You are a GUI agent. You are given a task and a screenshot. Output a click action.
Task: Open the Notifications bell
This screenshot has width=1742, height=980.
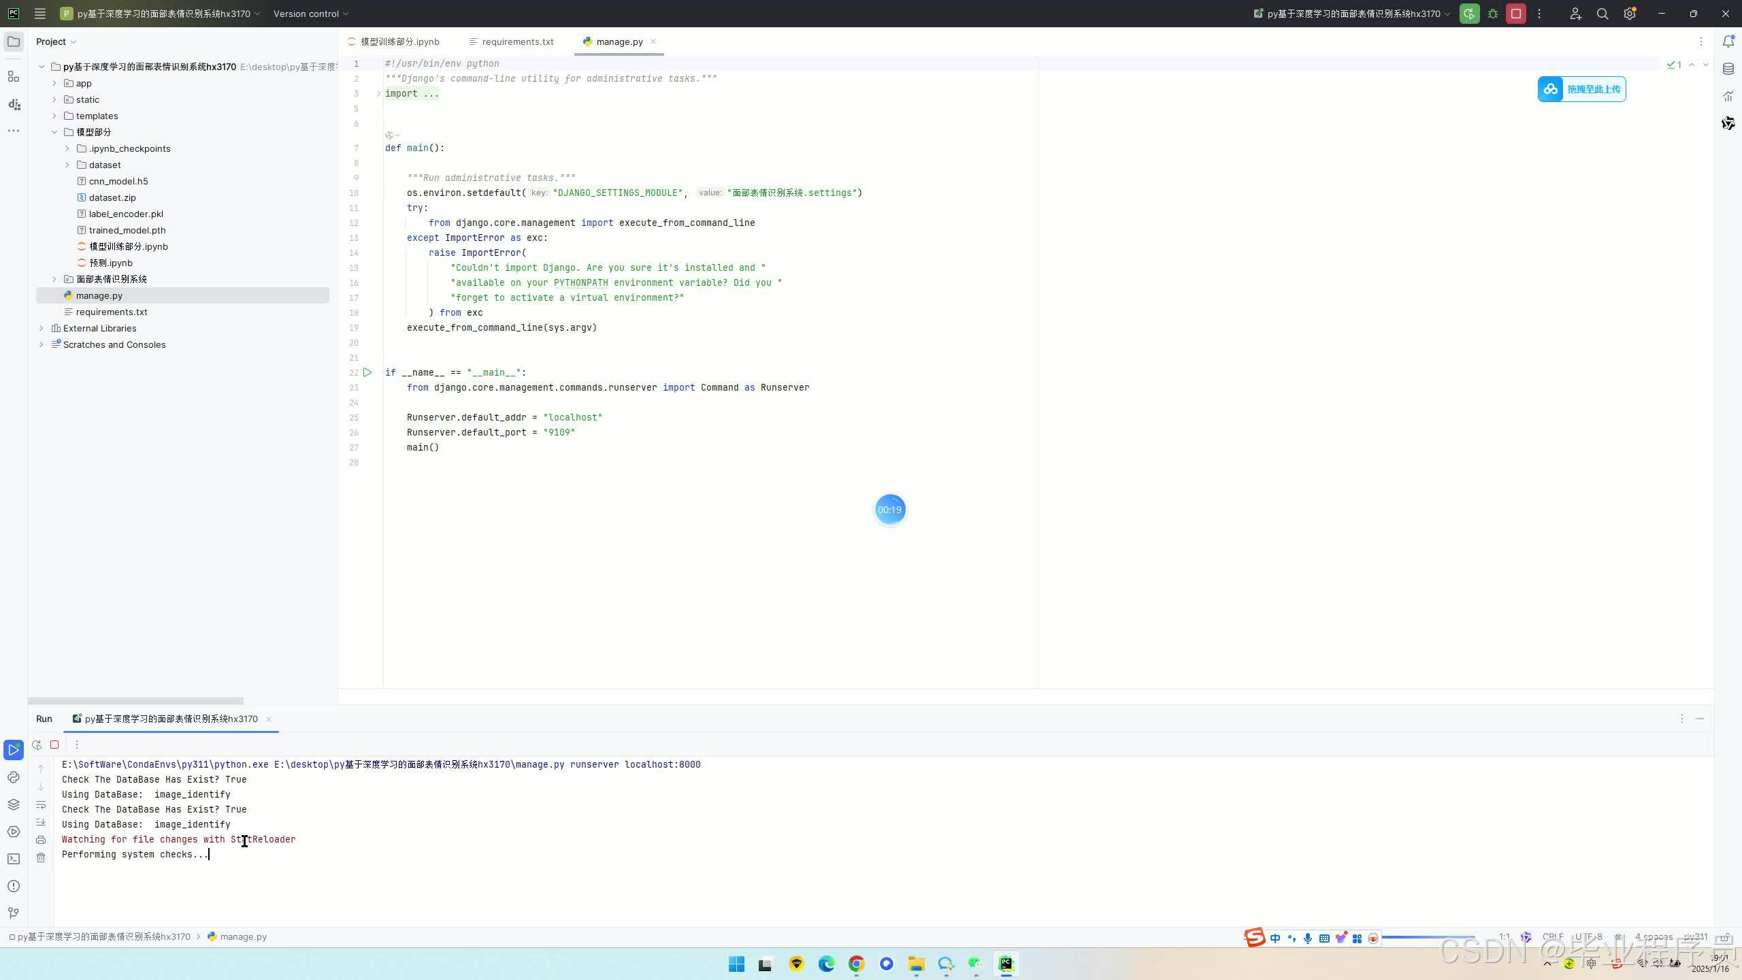click(x=1728, y=42)
